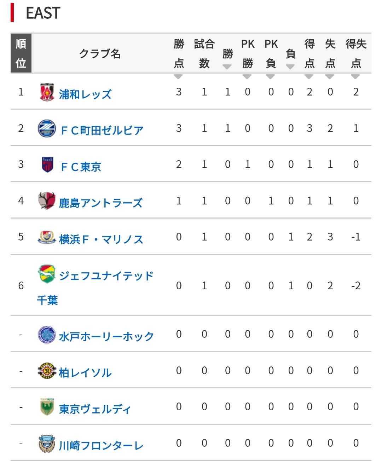382x469 pixels.
Task: Click the Tokyo Verdy crest icon
Action: pyautogui.click(x=47, y=407)
